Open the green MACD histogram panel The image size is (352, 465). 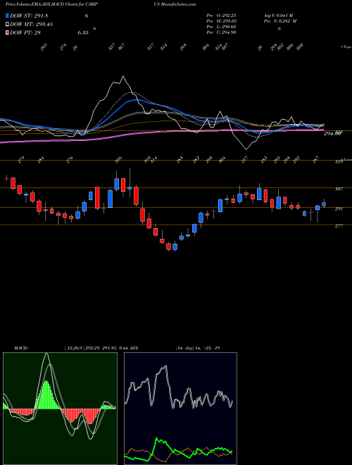point(60,409)
